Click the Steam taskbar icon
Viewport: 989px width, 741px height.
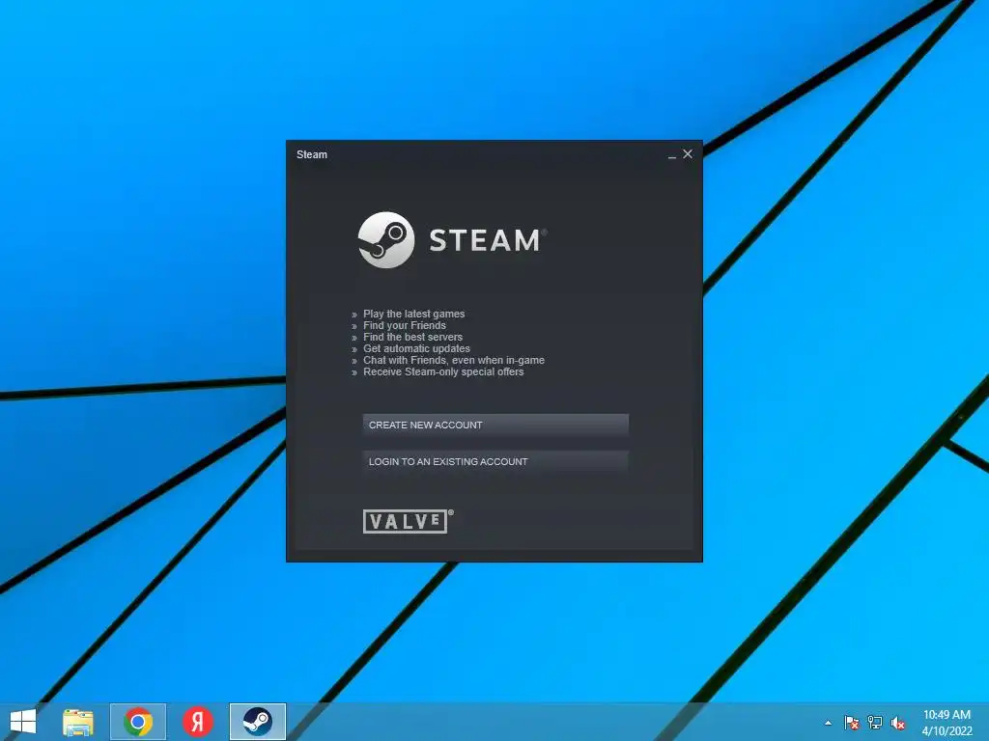tap(257, 722)
